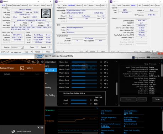
Task: Open Profile Pairing in XTU sidebar
Action: (50, 95)
